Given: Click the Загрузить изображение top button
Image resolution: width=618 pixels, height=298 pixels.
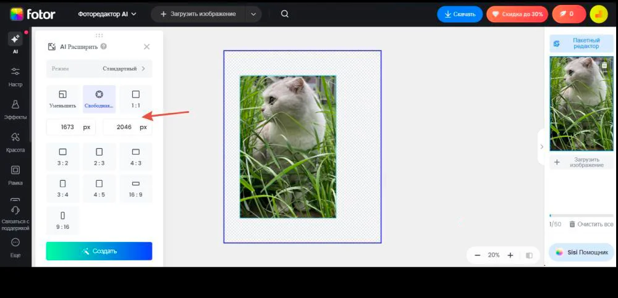Looking at the screenshot, I should coord(198,14).
